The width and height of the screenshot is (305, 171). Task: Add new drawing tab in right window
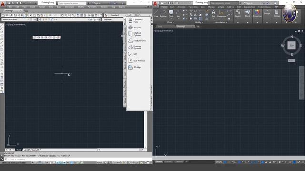[x=198, y=27]
